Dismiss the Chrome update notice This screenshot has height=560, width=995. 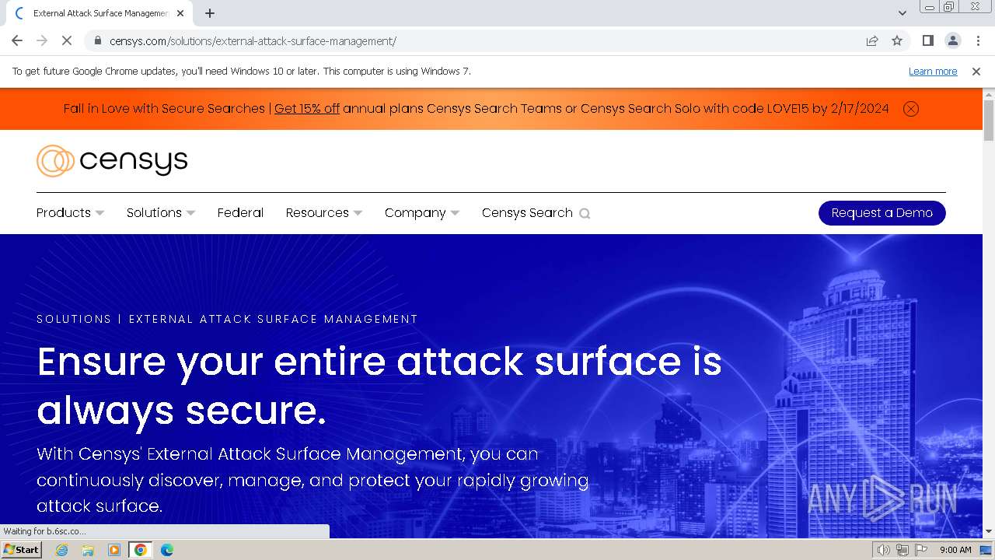976,72
